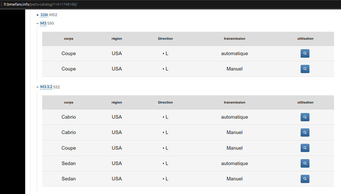Open the M3 model link
Image resolution: width=341 pixels, height=194 pixels.
43,23
